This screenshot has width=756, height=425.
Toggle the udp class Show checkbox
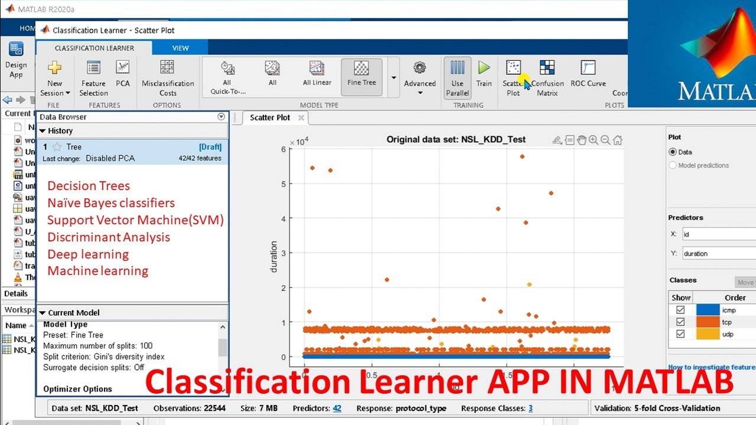tap(680, 335)
